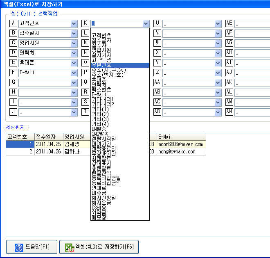Viewport: 270px width, 258px height.
Task: Click the 접수일자 table column header
Action: click(x=49, y=137)
